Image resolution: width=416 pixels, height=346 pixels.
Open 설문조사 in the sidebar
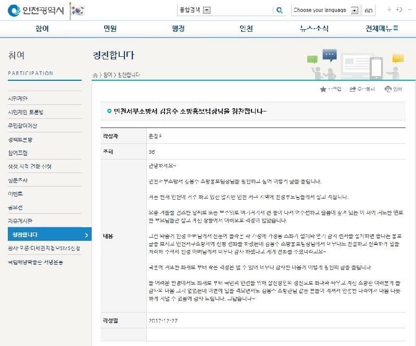coord(18,180)
